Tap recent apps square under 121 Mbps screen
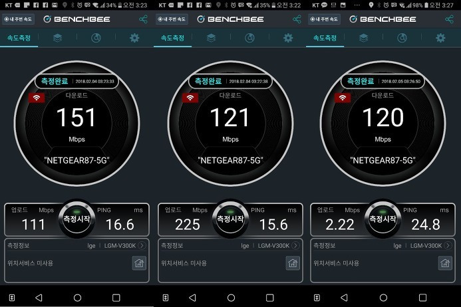Image resolution: width=461 pixels, height=307 pixels. tap(270, 298)
